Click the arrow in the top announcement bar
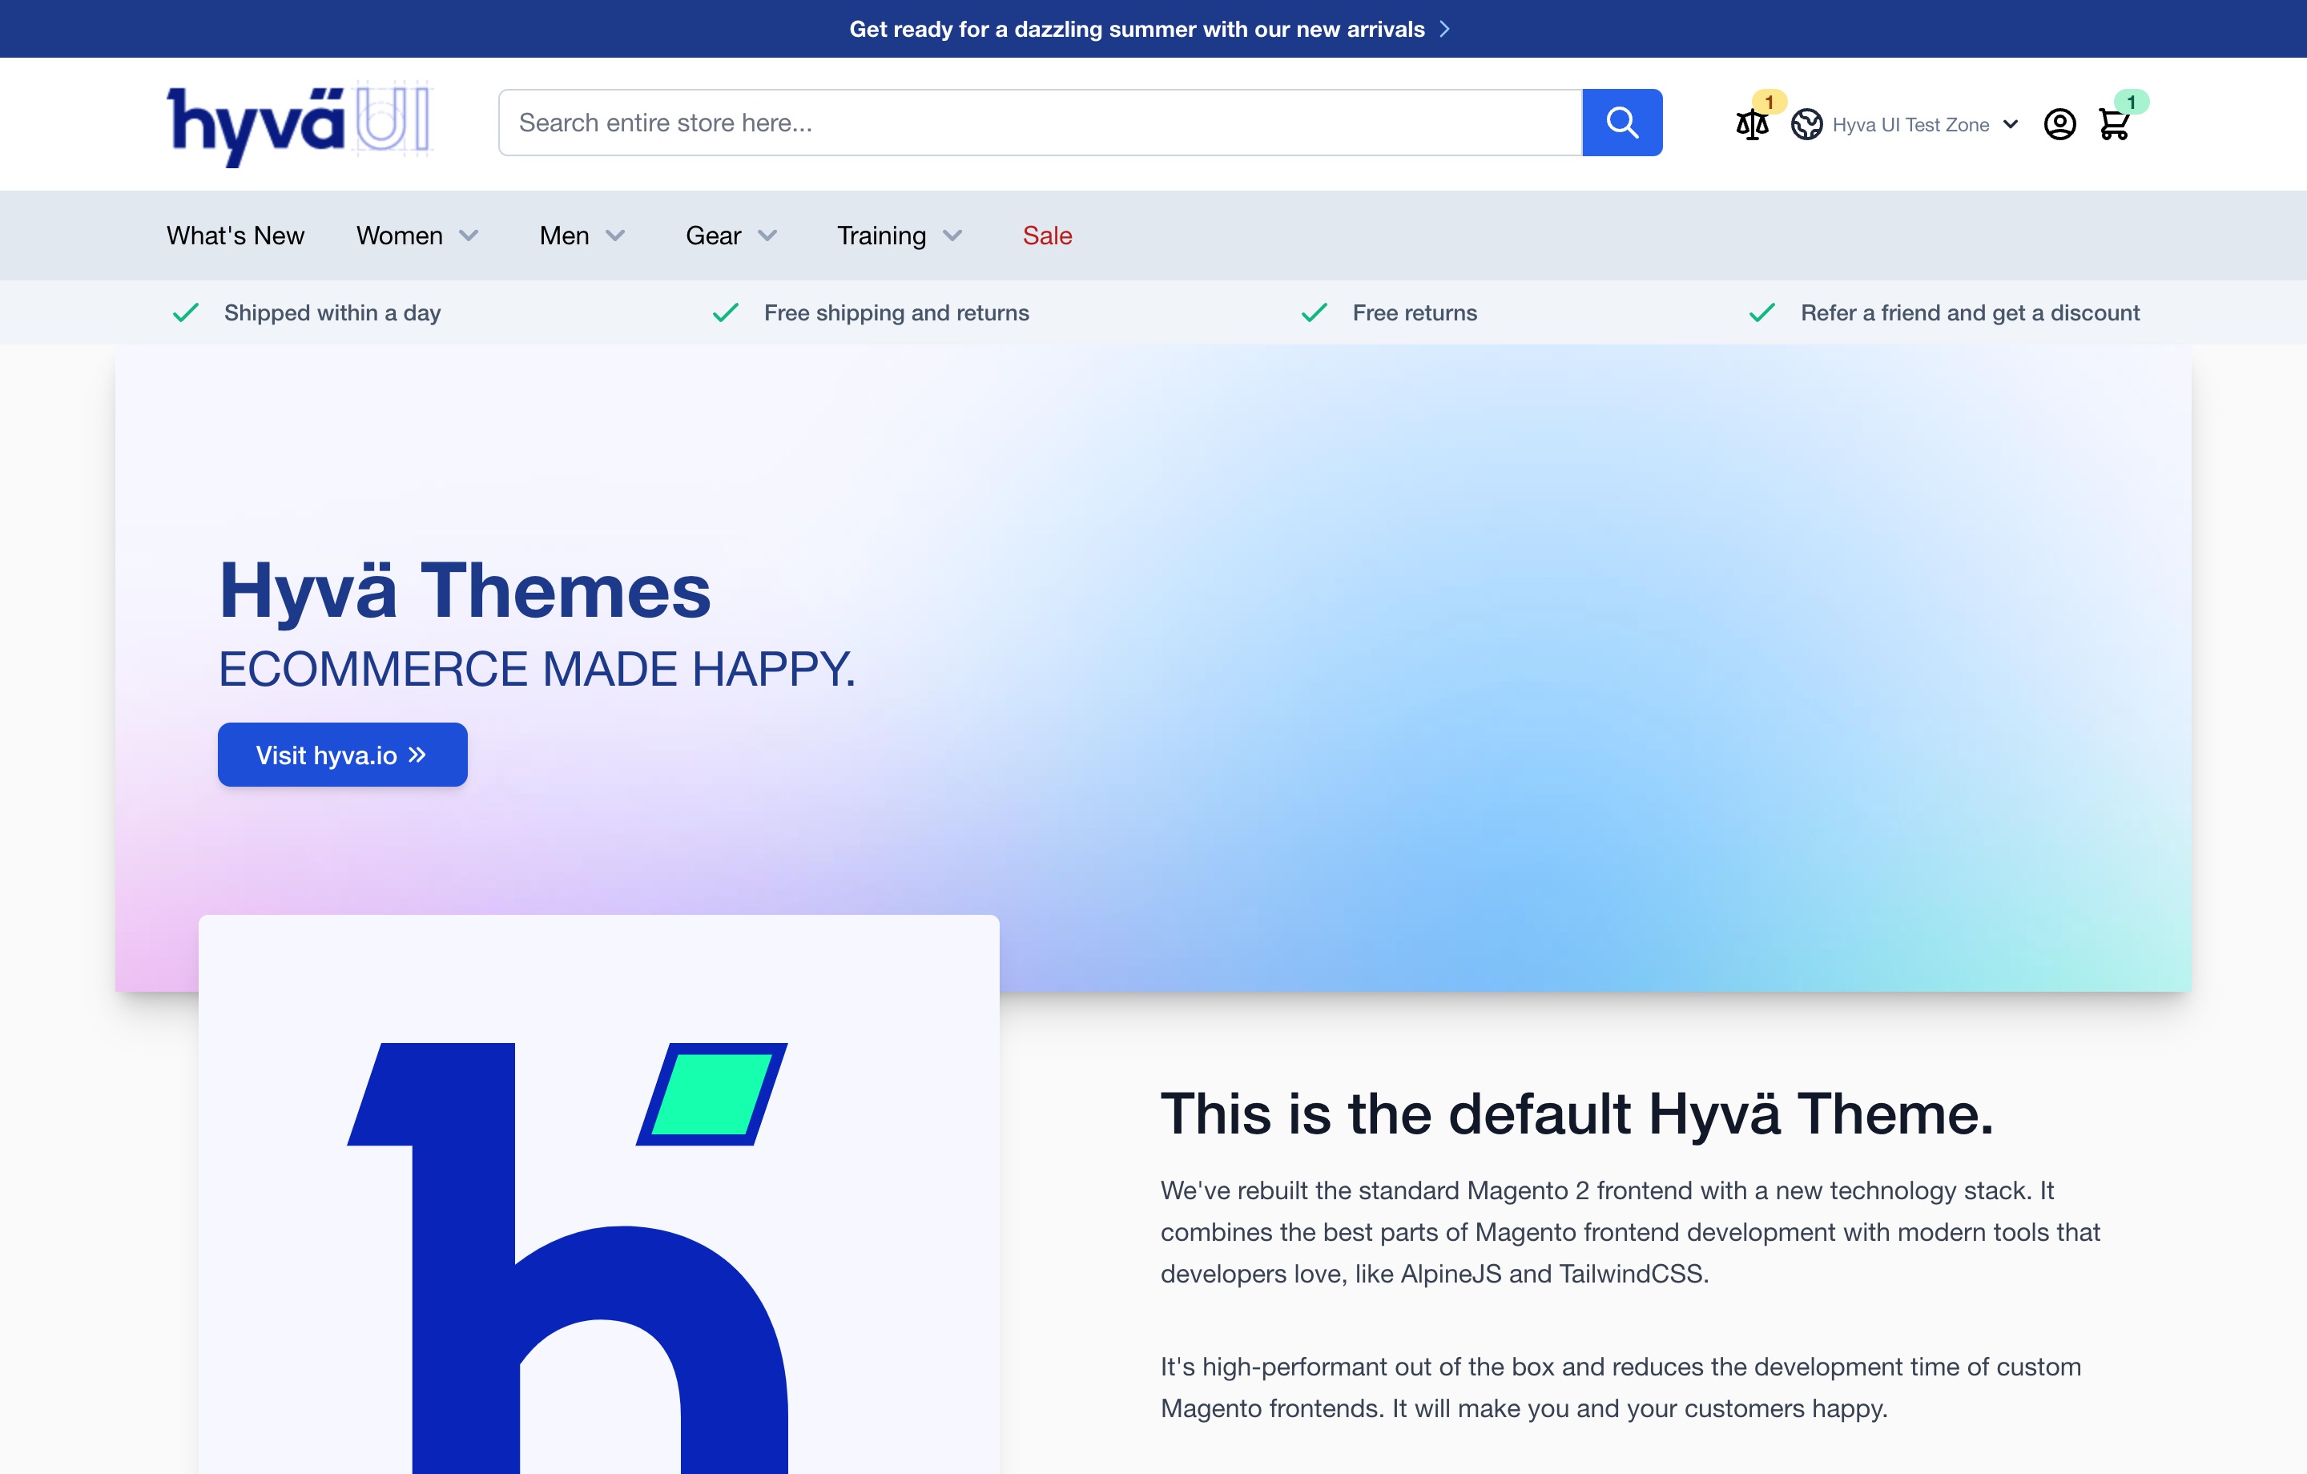Image resolution: width=2307 pixels, height=1474 pixels. coord(1445,30)
